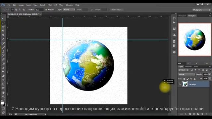Select the History Brush tool
Viewport: 212px width, 119px height.
point(3,56)
